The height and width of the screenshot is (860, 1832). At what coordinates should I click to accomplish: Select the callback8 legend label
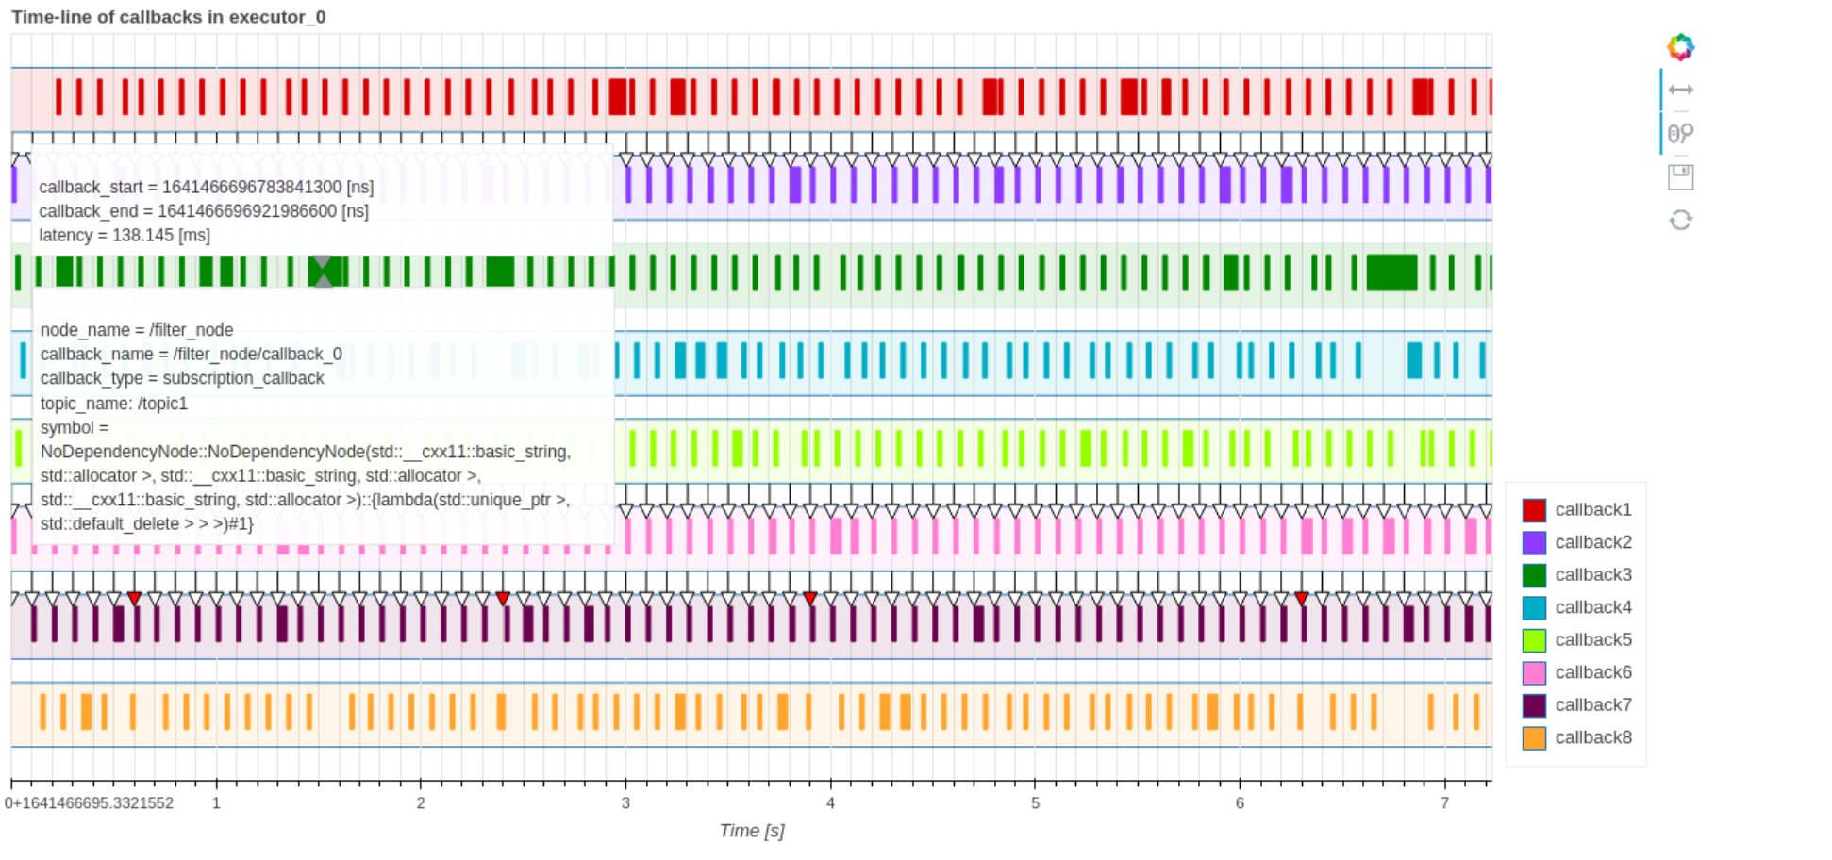click(x=1593, y=737)
